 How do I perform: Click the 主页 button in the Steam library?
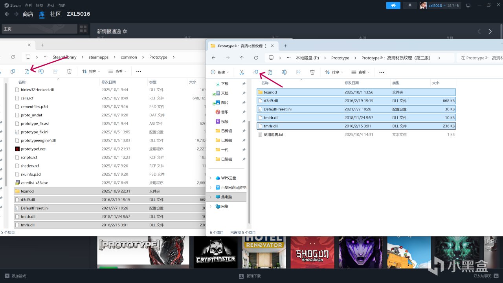click(39, 29)
